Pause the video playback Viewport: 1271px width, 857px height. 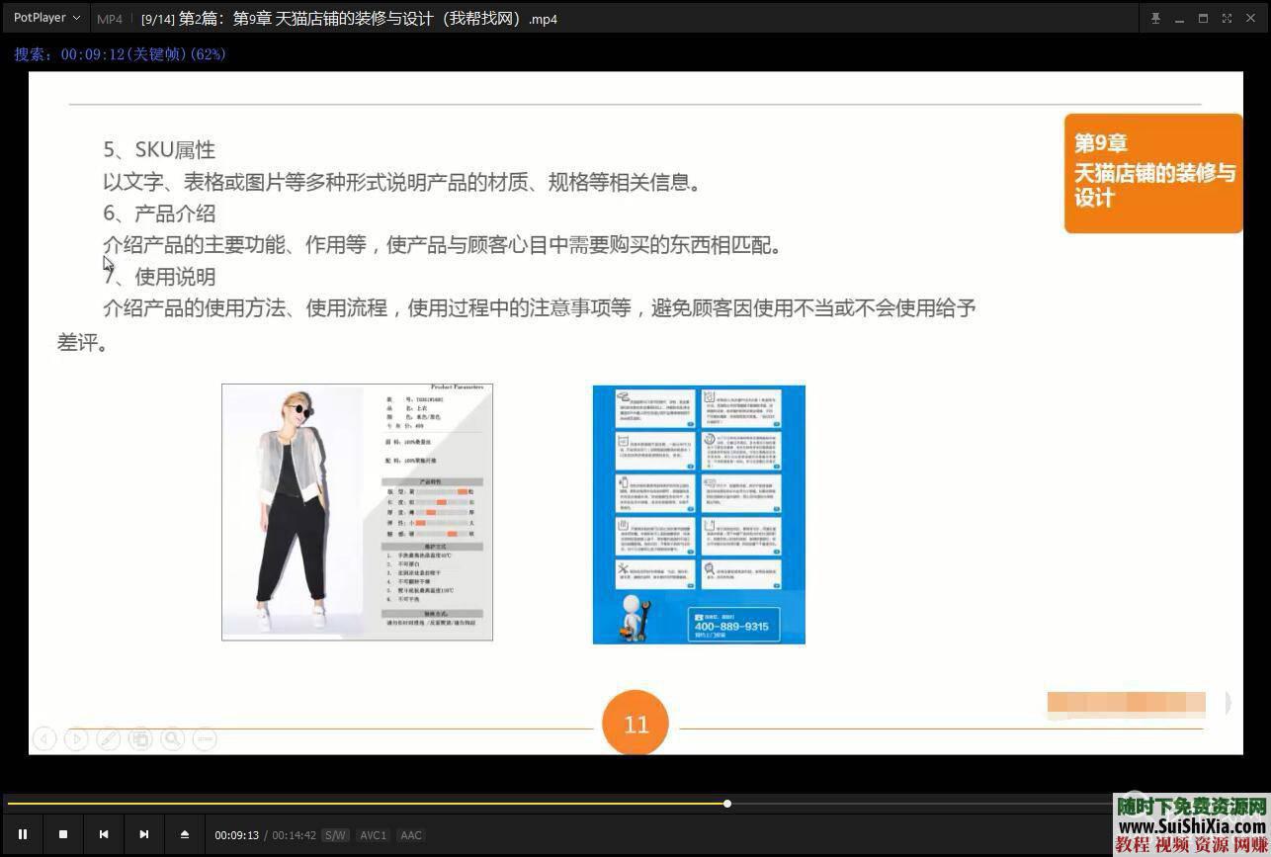pos(23,834)
